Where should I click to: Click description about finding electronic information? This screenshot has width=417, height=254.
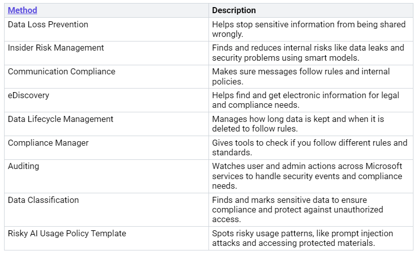pos(305,100)
